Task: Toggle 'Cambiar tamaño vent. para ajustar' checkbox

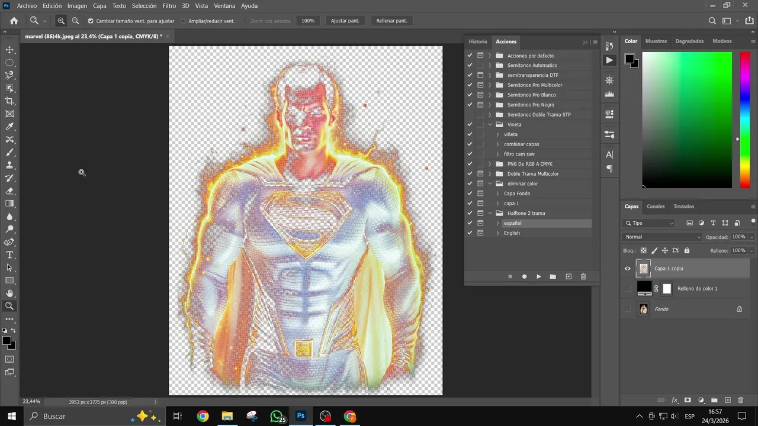Action: 91,21
